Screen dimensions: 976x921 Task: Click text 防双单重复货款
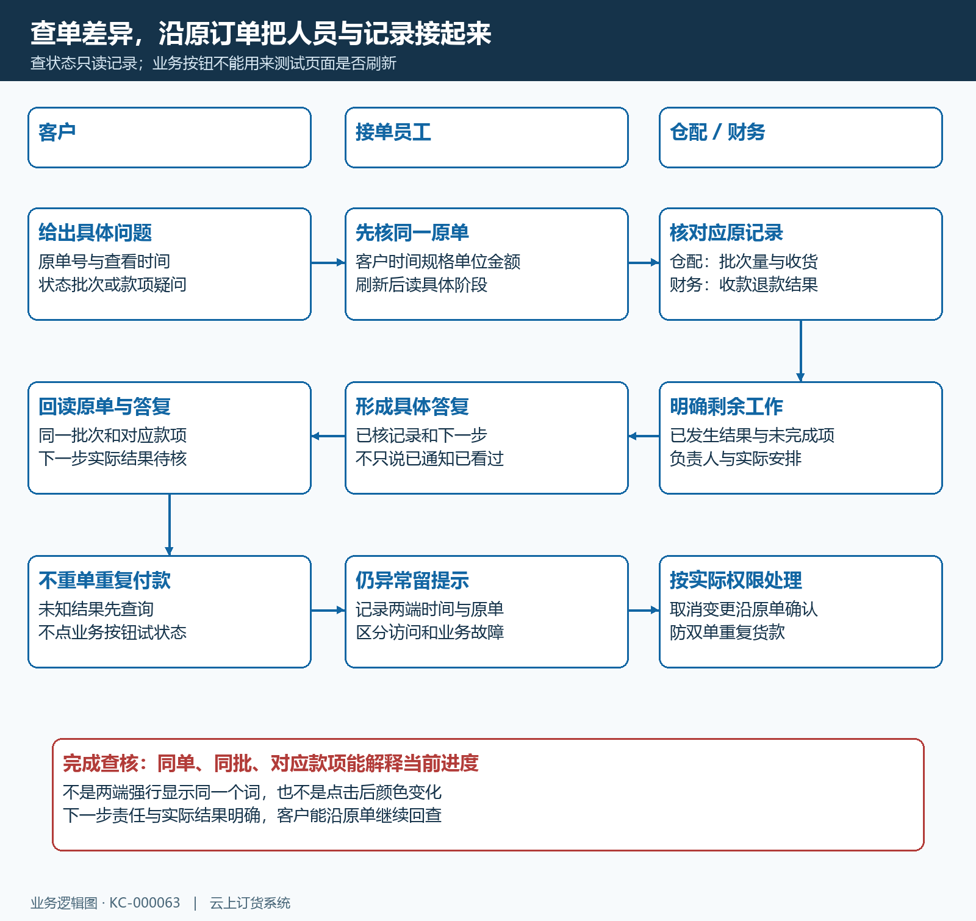[x=727, y=633]
